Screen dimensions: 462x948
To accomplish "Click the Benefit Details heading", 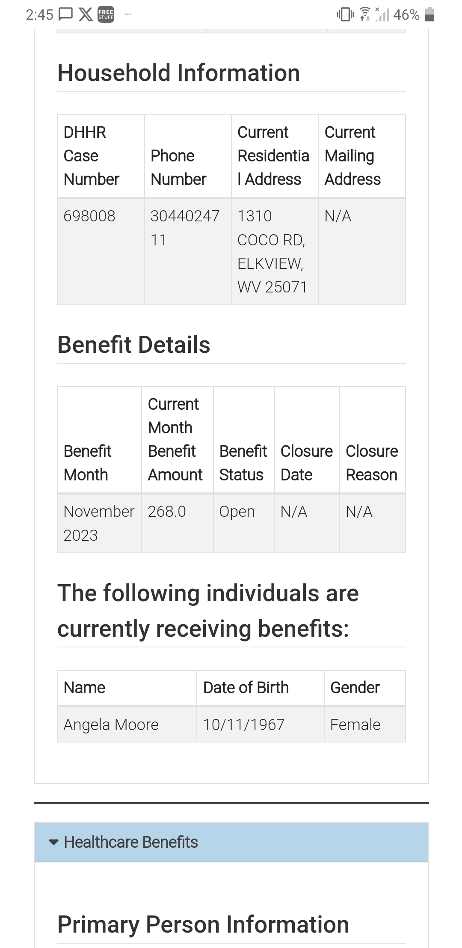I will pos(134,345).
